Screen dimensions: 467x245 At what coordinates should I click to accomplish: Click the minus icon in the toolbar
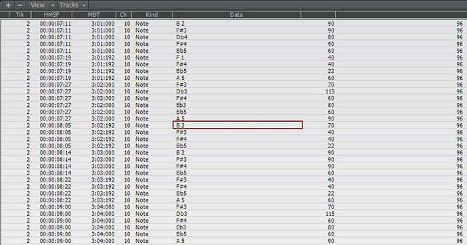click(x=20, y=5)
